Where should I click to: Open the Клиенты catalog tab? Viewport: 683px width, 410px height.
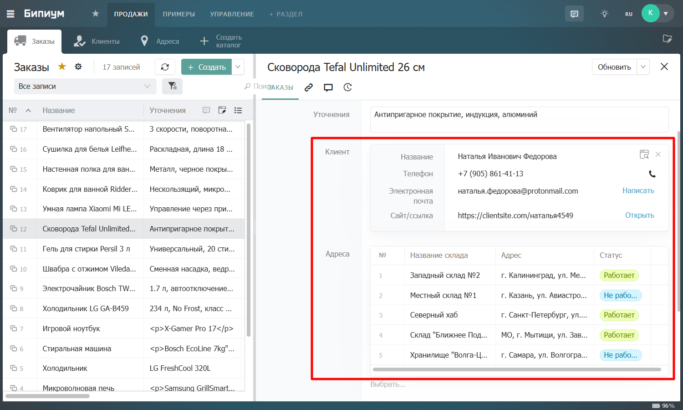[97, 41]
